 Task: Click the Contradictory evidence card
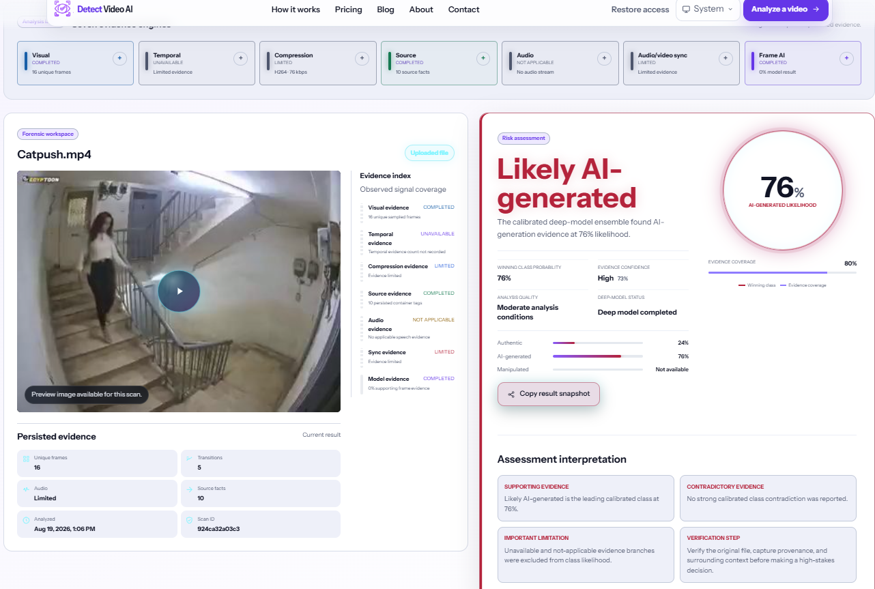768,498
